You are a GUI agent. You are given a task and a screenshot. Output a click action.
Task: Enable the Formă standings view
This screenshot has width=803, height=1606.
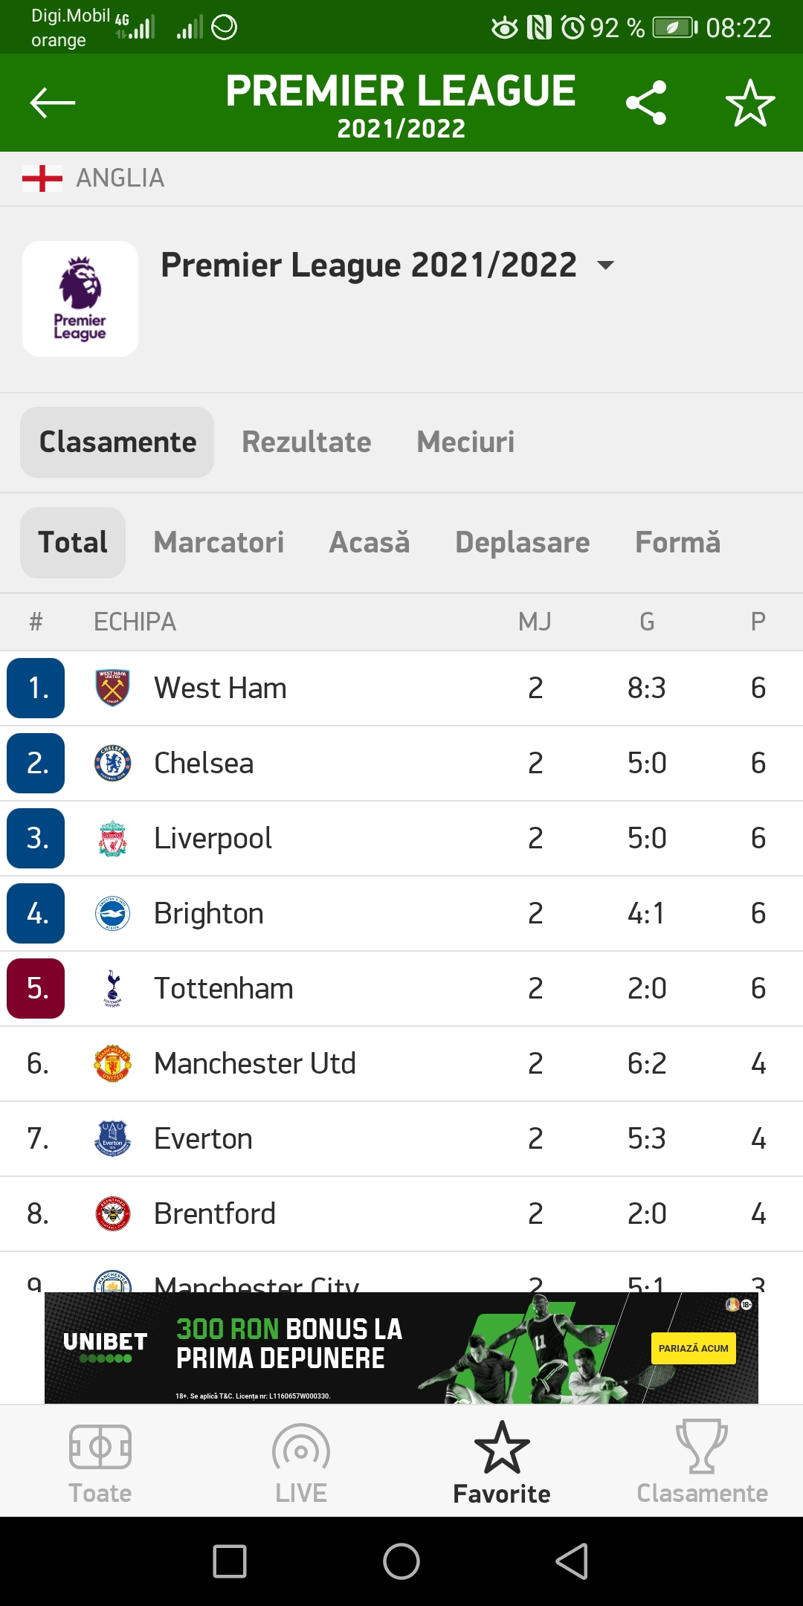677,543
